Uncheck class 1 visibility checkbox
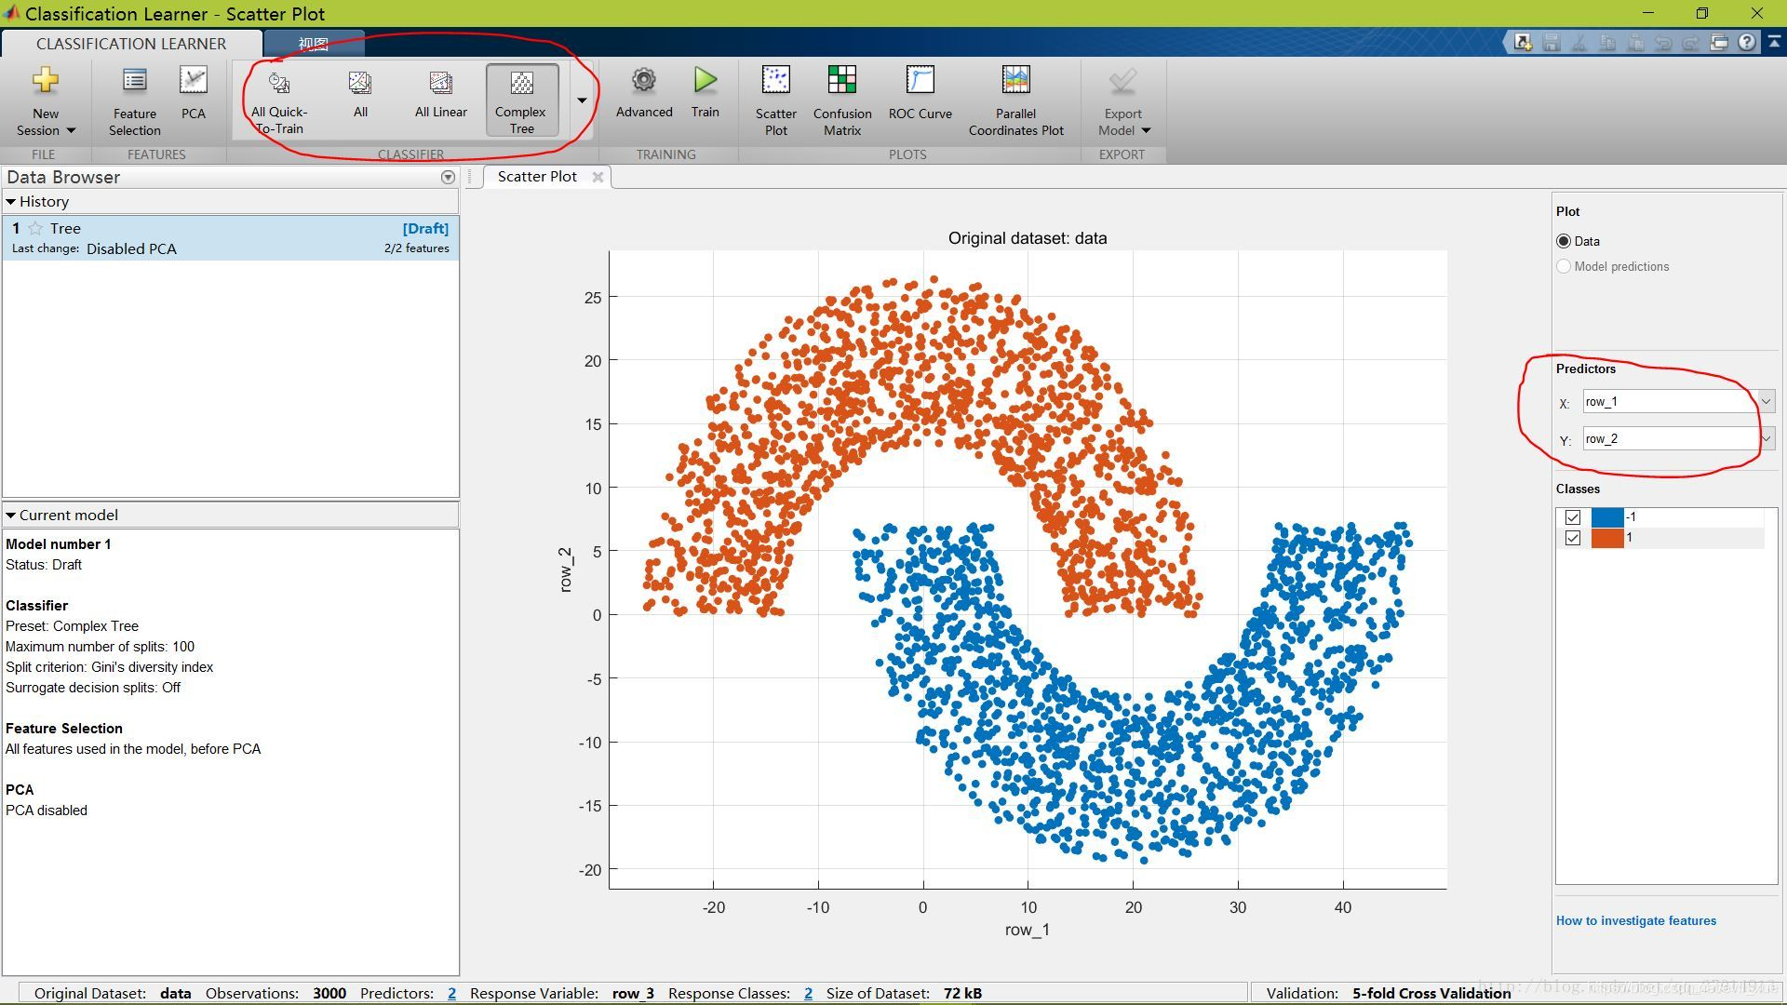 click(x=1573, y=538)
